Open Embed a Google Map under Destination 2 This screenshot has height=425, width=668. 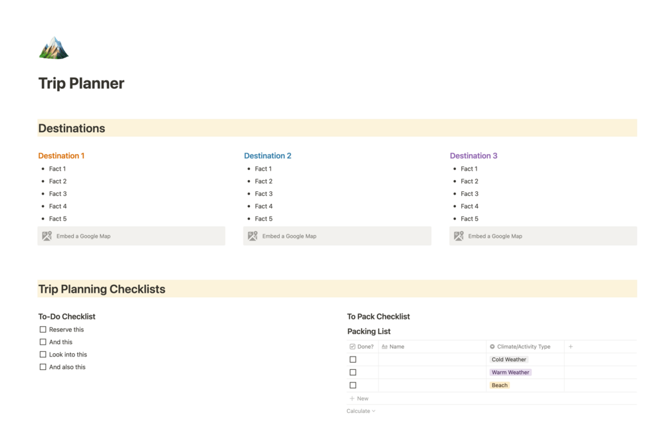tap(337, 236)
